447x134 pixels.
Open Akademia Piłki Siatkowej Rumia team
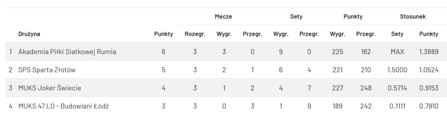coord(67,52)
